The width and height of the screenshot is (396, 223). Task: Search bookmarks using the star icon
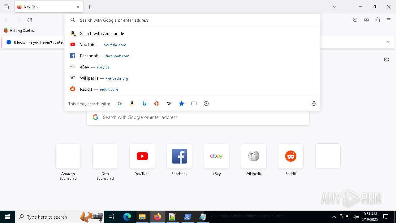182,103
